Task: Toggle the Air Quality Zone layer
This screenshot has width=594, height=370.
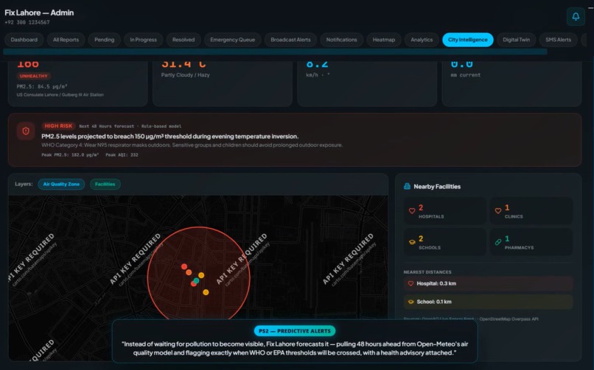Action: point(61,184)
